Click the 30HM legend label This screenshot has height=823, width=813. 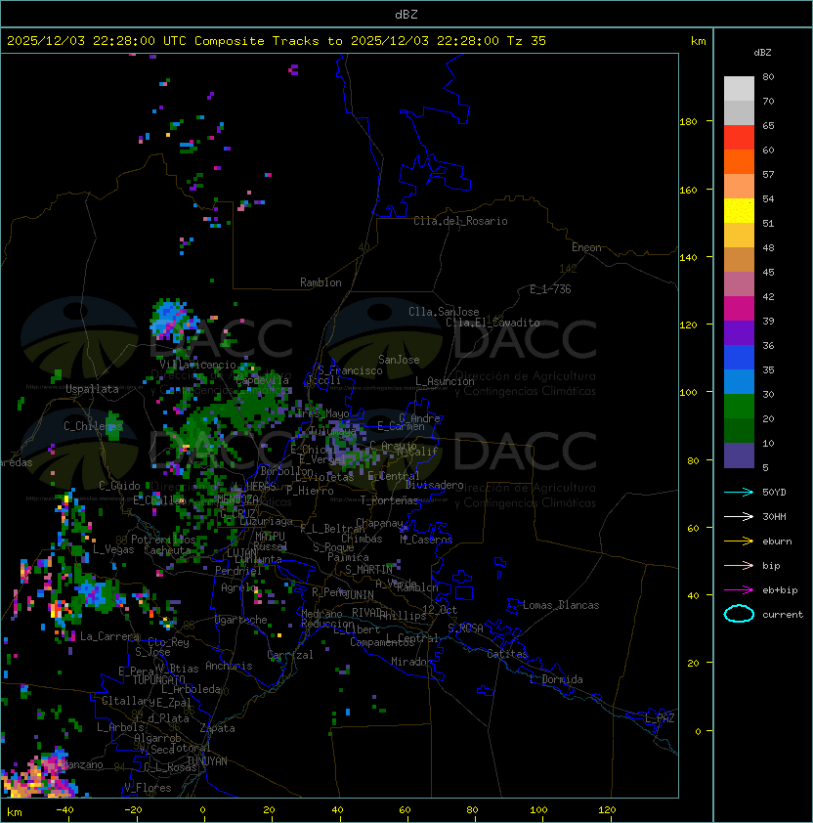pos(774,516)
